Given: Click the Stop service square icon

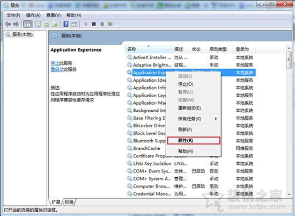Looking at the screenshot, I should 94,24.
